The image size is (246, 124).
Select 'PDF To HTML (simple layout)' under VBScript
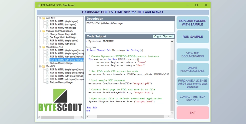point(64,41)
